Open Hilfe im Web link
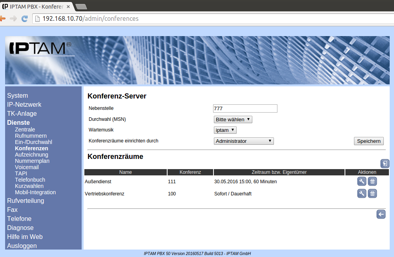The height and width of the screenshot is (257, 394). coord(25,237)
